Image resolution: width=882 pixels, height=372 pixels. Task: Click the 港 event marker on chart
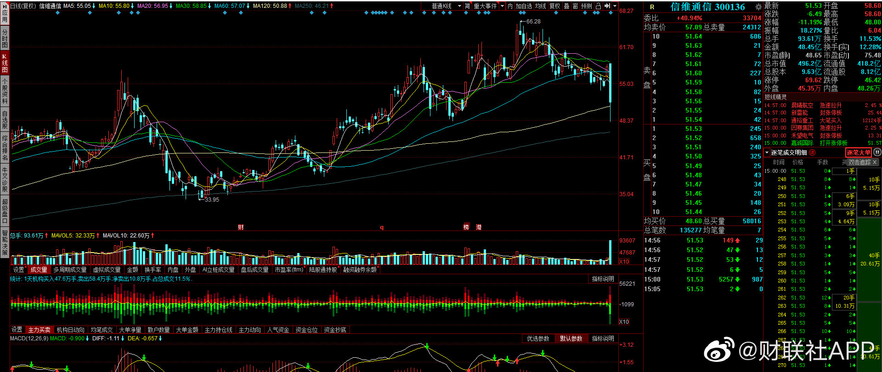click(x=479, y=227)
